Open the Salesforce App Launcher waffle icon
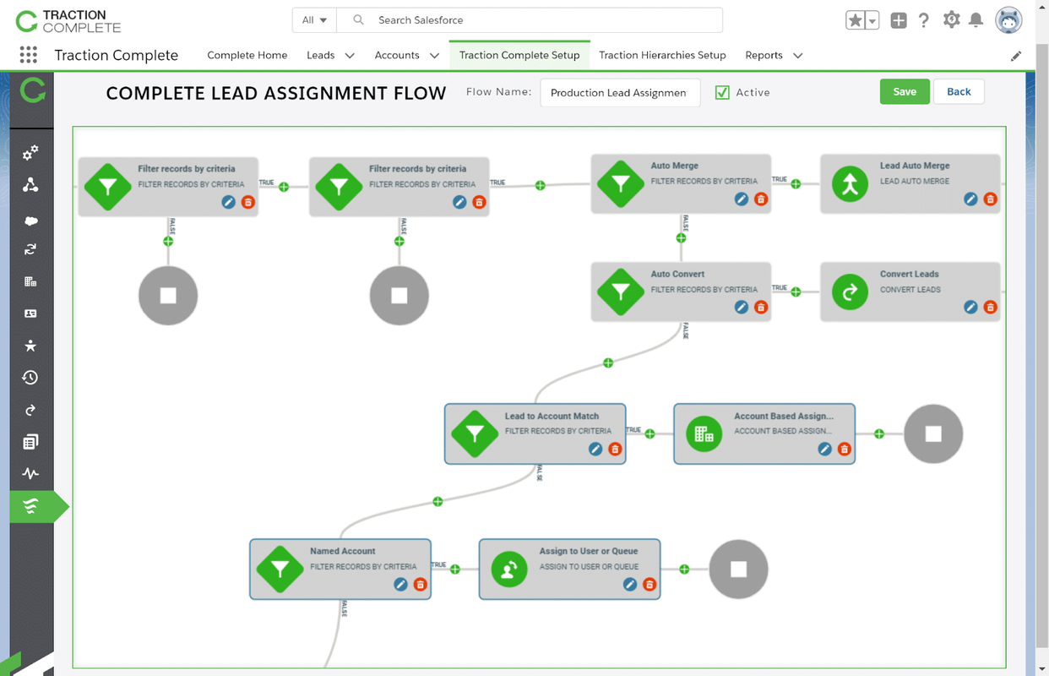The image size is (1049, 676). point(28,55)
